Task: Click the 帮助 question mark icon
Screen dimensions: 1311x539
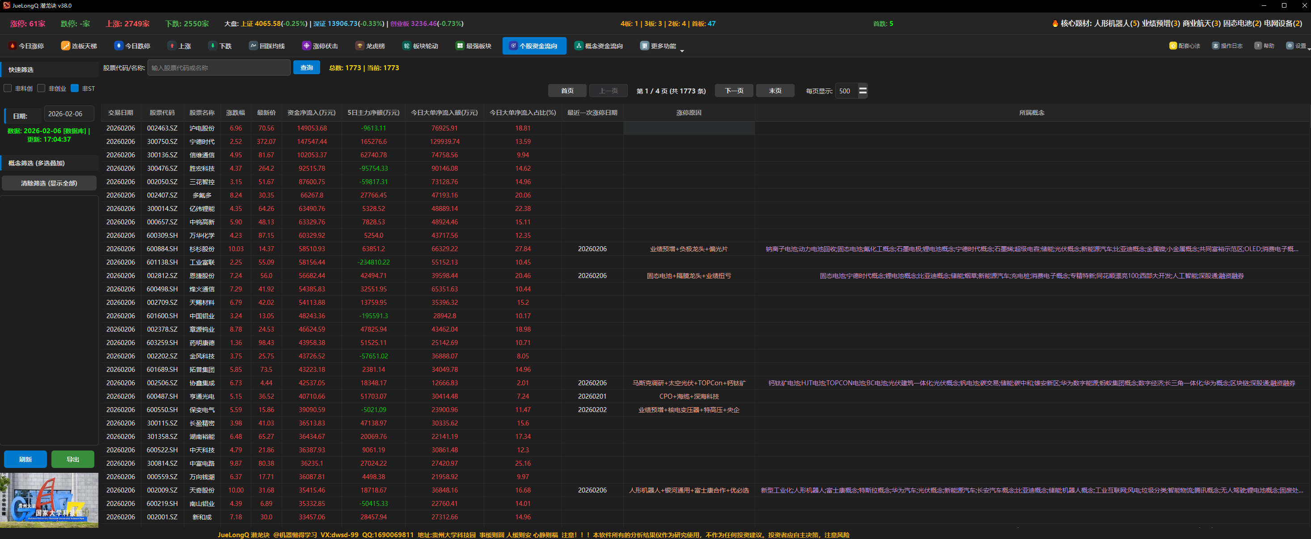Action: pyautogui.click(x=1257, y=46)
